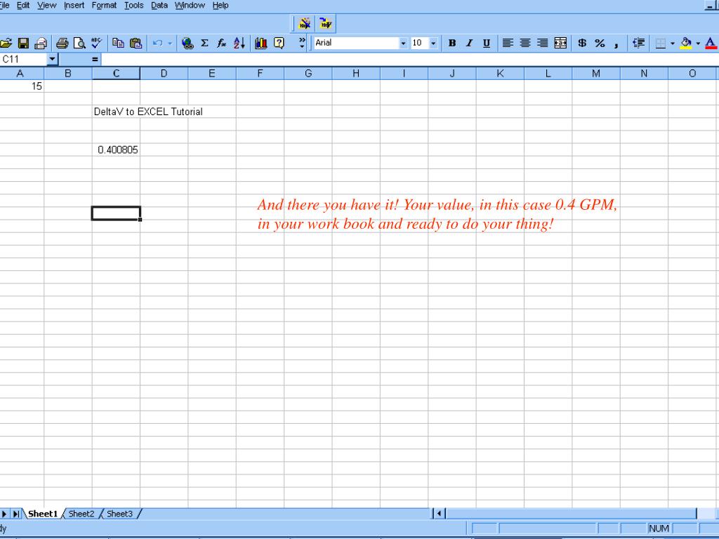Click the first DeltaV add-in toolbar icon
Screen dimensions: 719x539
[305, 24]
